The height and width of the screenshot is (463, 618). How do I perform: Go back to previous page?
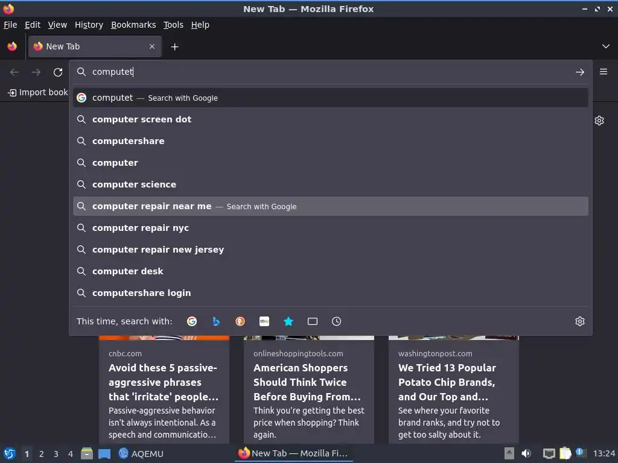[x=14, y=72]
